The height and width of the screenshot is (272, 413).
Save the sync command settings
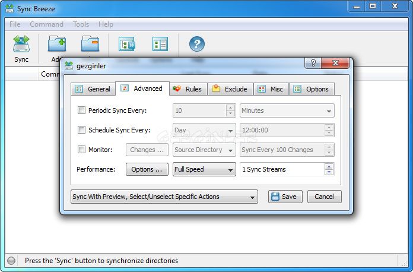click(x=285, y=197)
